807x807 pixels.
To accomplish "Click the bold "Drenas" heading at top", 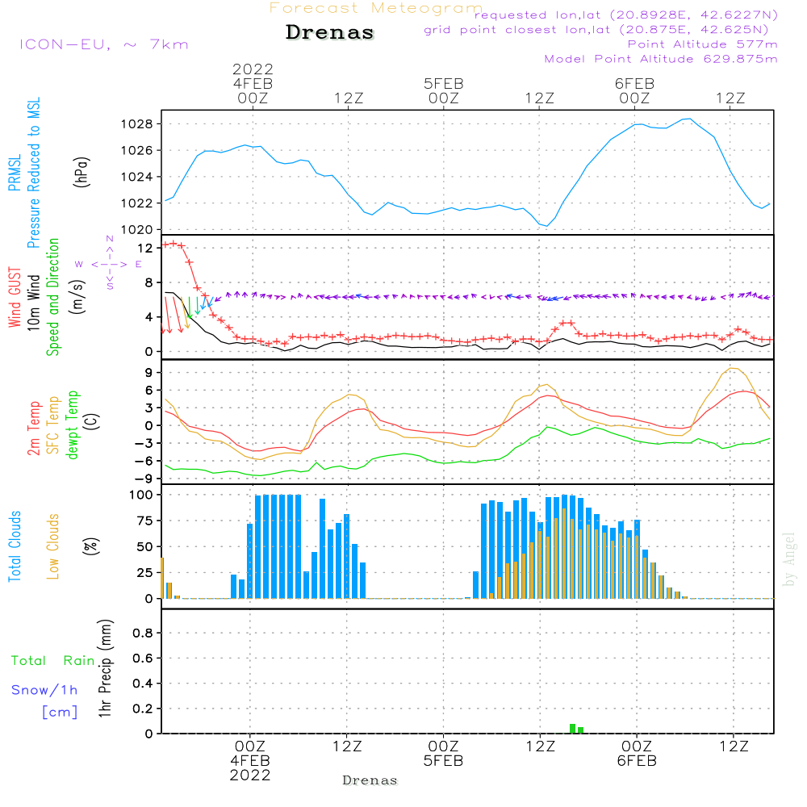I will tap(330, 32).
